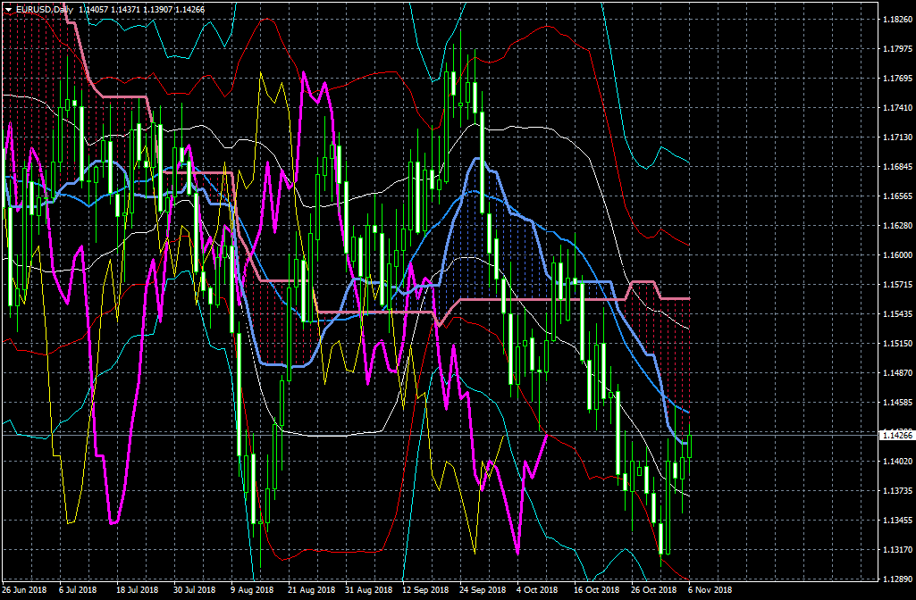Click the 1.17410 price axis value
The image size is (916, 600).
pyautogui.click(x=897, y=108)
